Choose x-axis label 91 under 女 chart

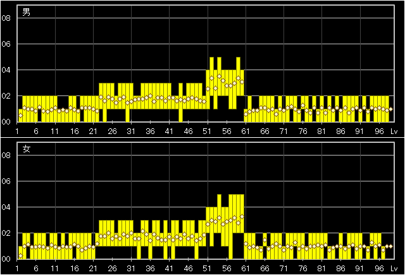[359, 269]
